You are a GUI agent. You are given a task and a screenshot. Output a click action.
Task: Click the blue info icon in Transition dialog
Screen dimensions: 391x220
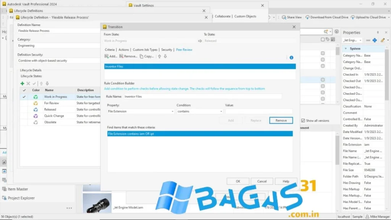291,58
